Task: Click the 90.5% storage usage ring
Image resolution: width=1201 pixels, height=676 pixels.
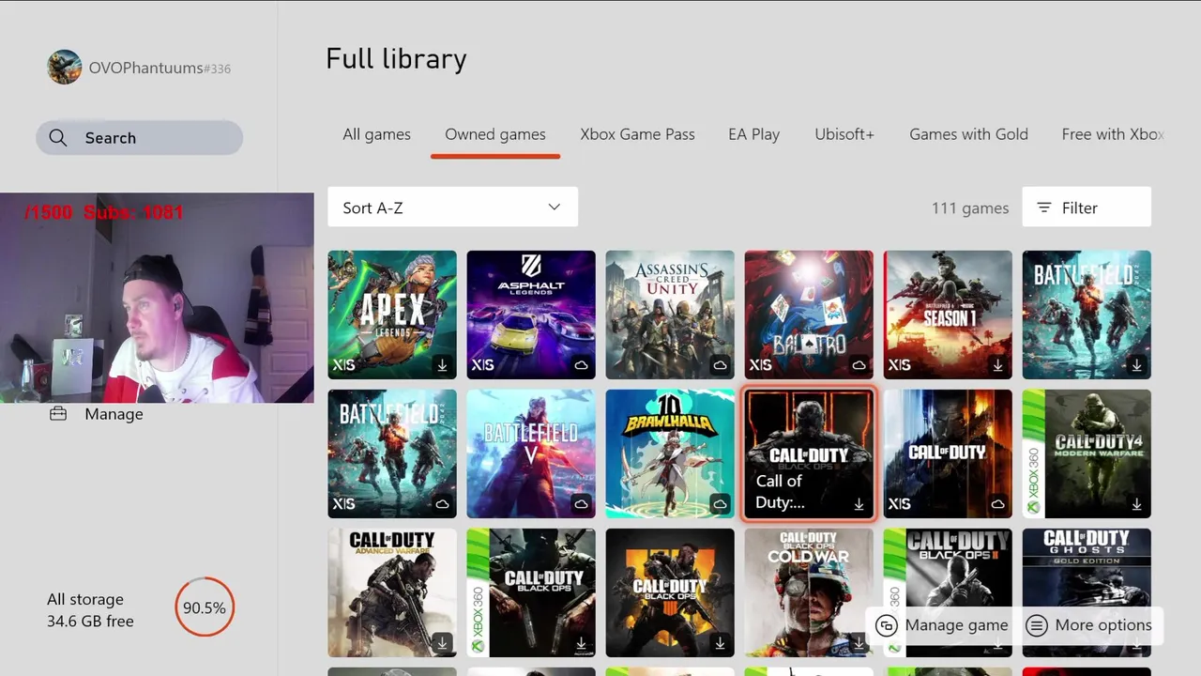Action: coord(205,607)
